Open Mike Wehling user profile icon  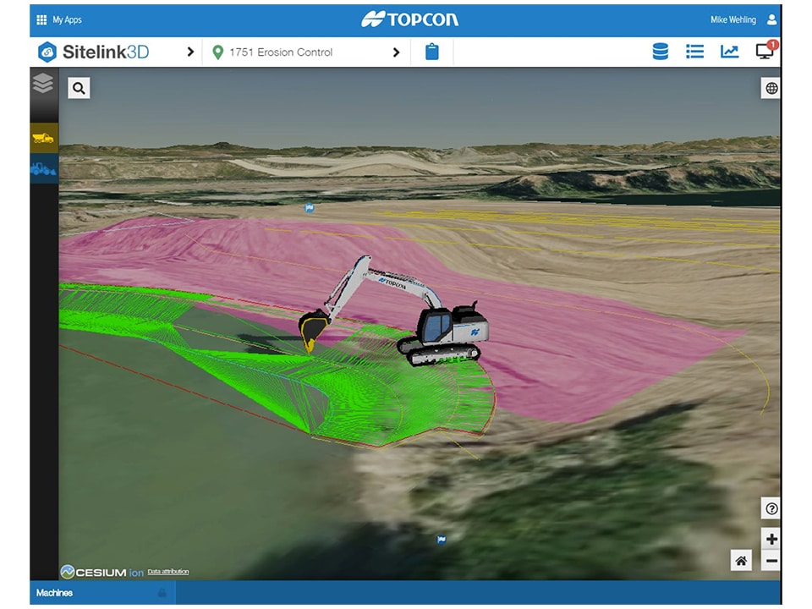[771, 19]
